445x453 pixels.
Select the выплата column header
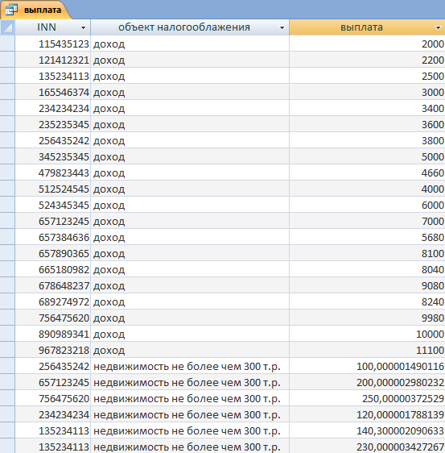pyautogui.click(x=367, y=27)
